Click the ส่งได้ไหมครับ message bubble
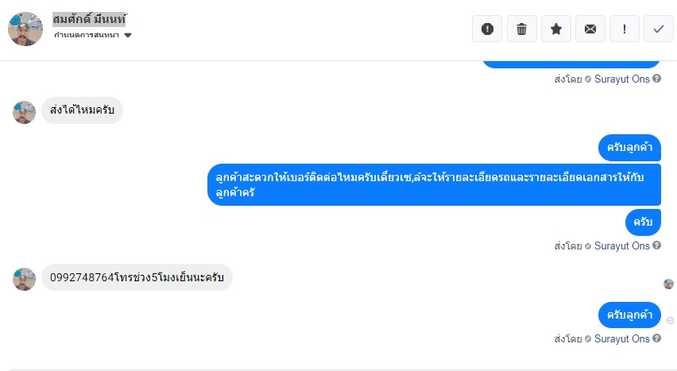 82,110
